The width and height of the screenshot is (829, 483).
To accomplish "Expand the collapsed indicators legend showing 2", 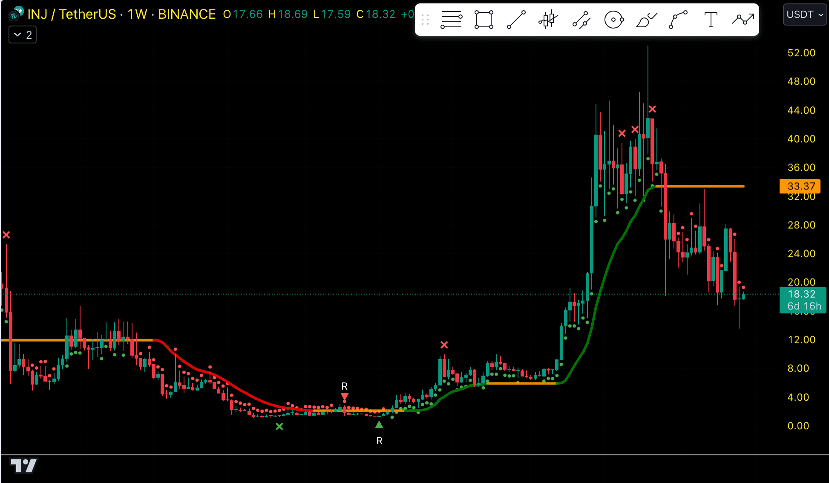I will [23, 34].
